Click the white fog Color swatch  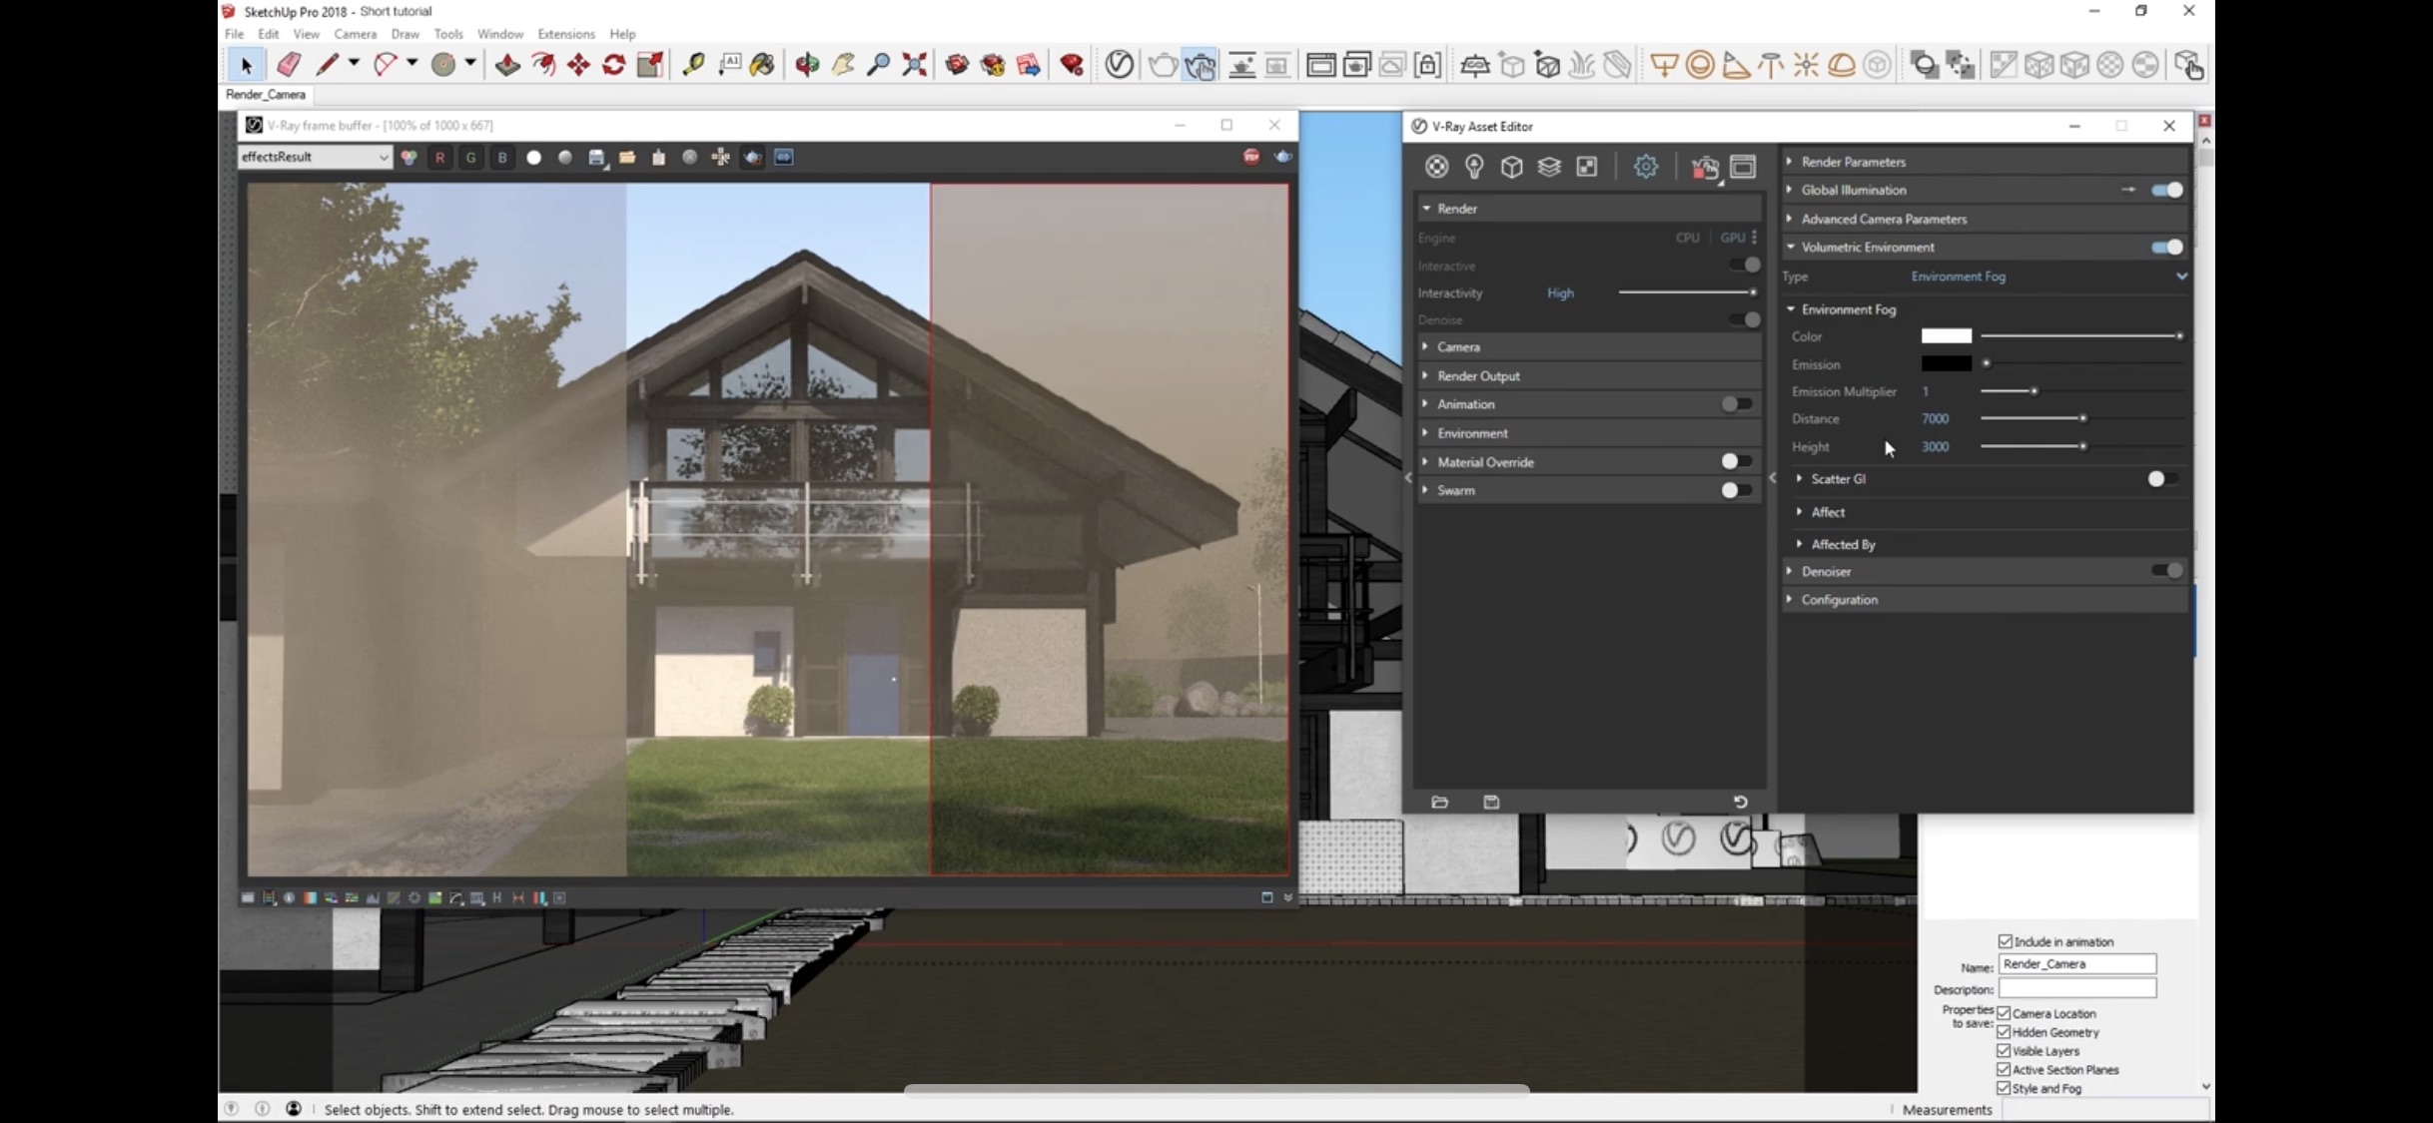pyautogui.click(x=1946, y=336)
